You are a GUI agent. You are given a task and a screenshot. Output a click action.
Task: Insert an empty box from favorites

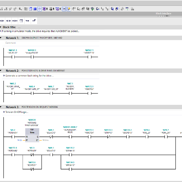(21, 21)
